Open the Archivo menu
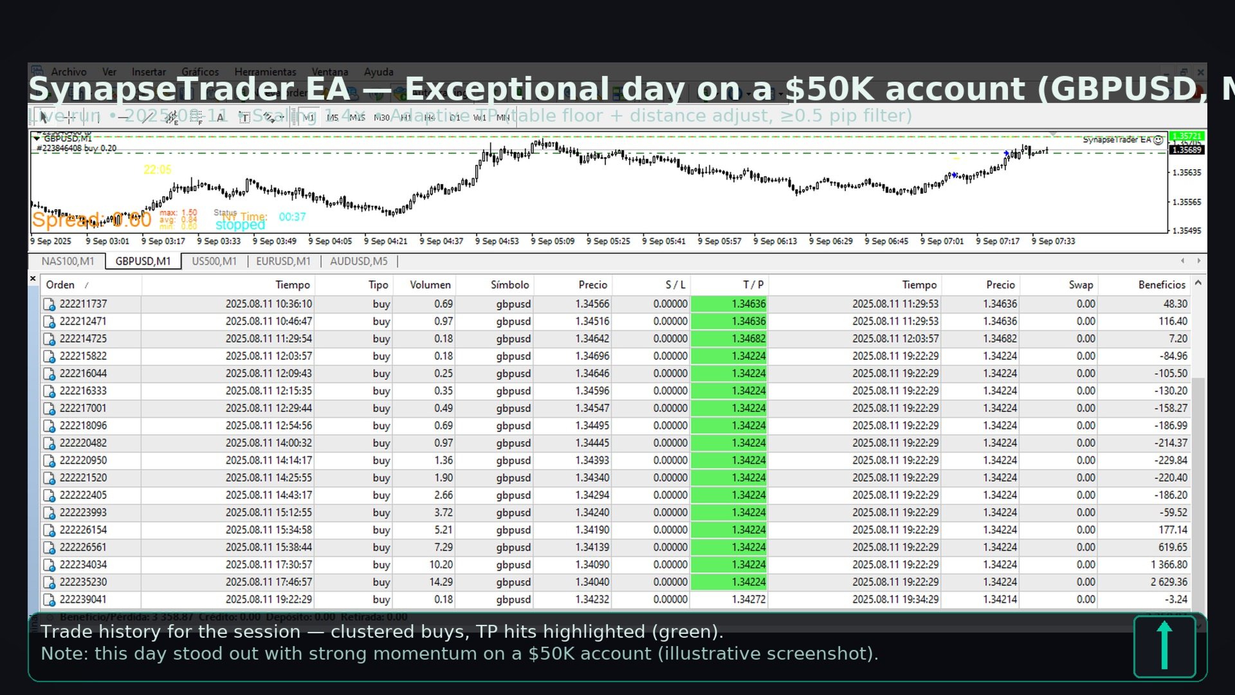The width and height of the screenshot is (1235, 695). pyautogui.click(x=69, y=72)
